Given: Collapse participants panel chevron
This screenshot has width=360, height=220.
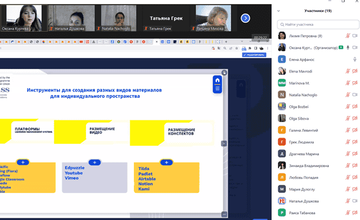Looking at the screenshot, I should click(279, 11).
